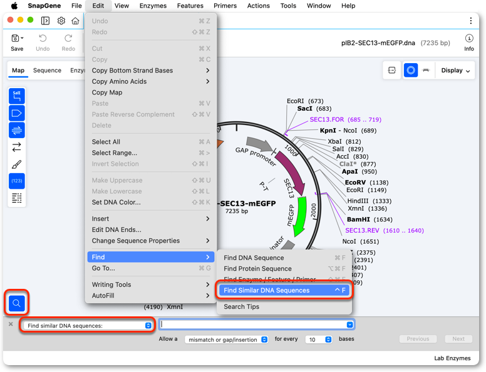The height and width of the screenshot is (372, 486).
Task: Open the Primers menu
Action: tap(225, 6)
